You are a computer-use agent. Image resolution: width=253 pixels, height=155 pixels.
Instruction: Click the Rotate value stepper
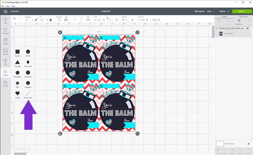pos(132,20)
